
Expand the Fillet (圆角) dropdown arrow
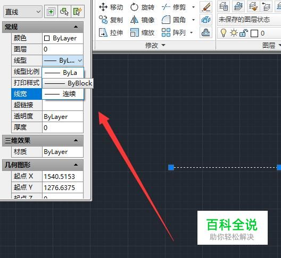point(193,20)
